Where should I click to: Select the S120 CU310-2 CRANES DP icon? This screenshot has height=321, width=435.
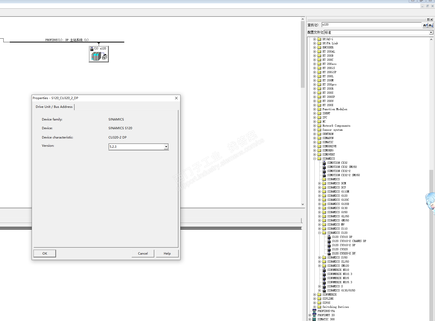pos(329,241)
